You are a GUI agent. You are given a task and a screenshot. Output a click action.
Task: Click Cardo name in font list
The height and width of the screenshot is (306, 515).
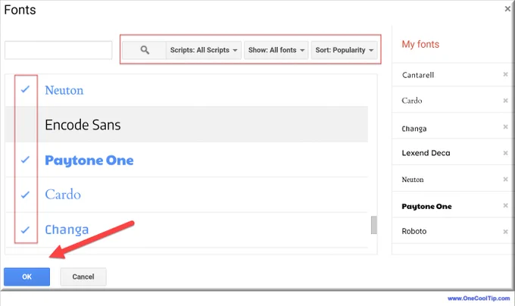pyautogui.click(x=63, y=195)
